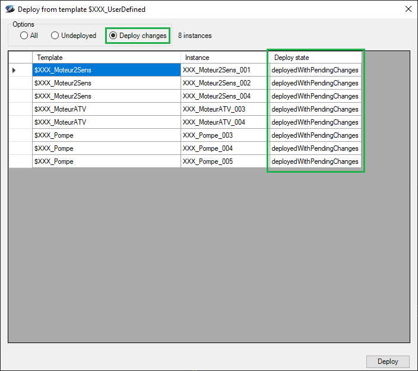Image resolution: width=418 pixels, height=371 pixels.
Task: Choose the Undeployed radio option
Action: pos(55,36)
